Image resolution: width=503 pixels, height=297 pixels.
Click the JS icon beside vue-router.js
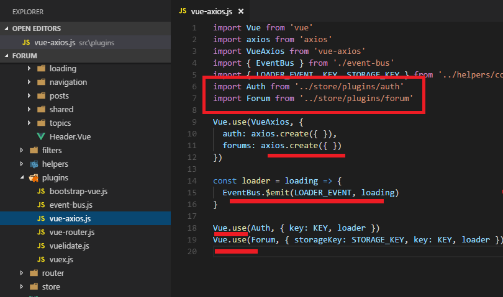tap(41, 232)
